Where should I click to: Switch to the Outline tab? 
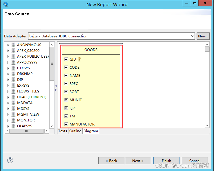click(75, 131)
